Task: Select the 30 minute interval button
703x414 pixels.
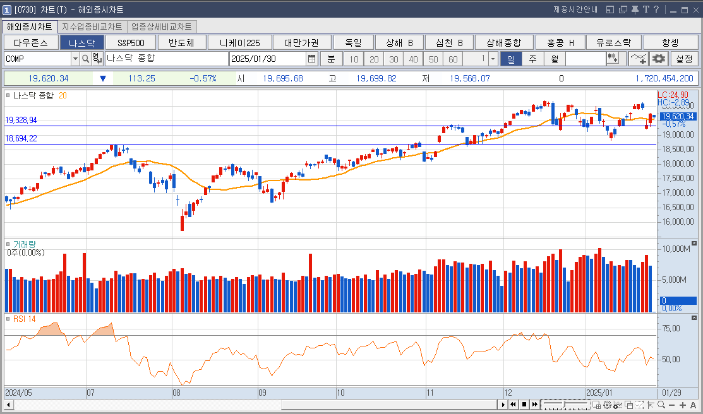Action: [x=394, y=59]
